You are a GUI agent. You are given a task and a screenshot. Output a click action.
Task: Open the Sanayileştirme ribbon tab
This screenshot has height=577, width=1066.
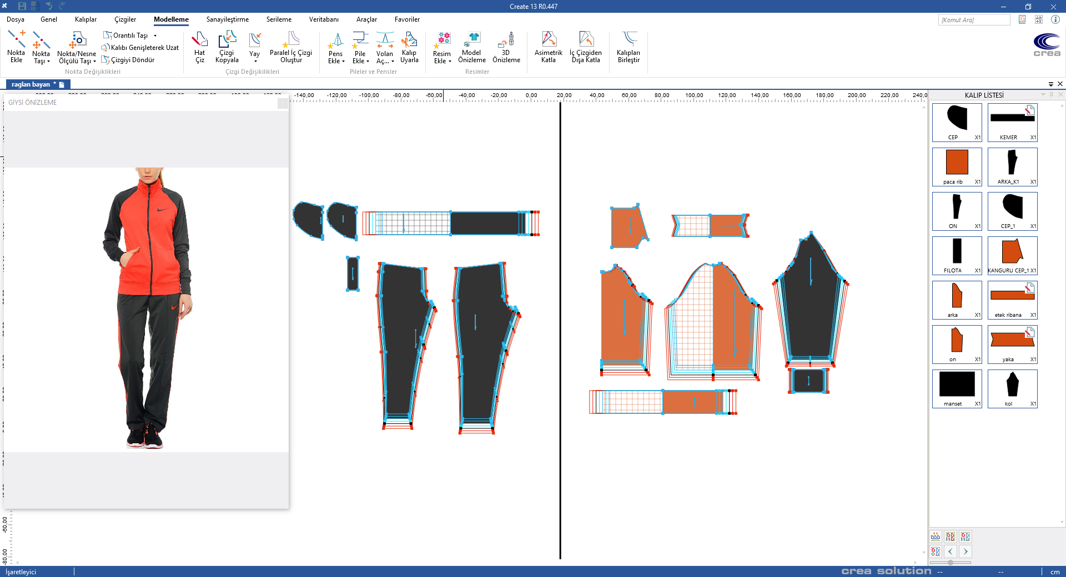coord(227,19)
